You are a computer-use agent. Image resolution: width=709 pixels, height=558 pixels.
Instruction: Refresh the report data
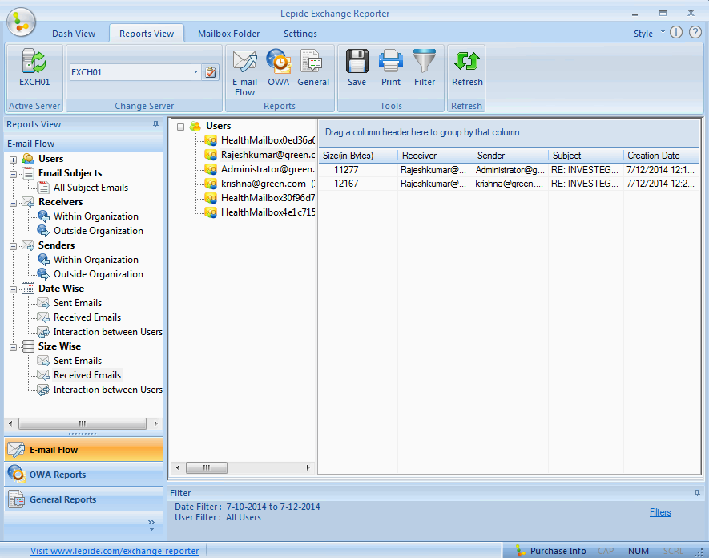(x=466, y=61)
